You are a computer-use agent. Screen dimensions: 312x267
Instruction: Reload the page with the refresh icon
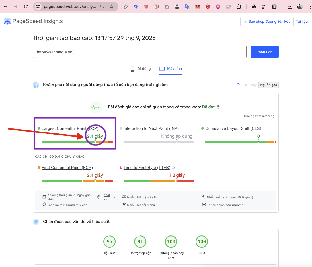click(x=26, y=7)
